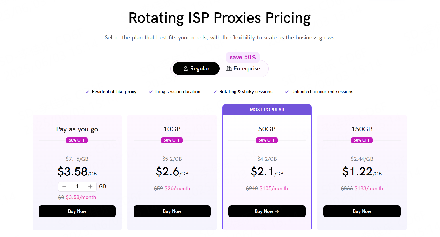
Task: Click the GB quantity input field
Action: coord(77,187)
